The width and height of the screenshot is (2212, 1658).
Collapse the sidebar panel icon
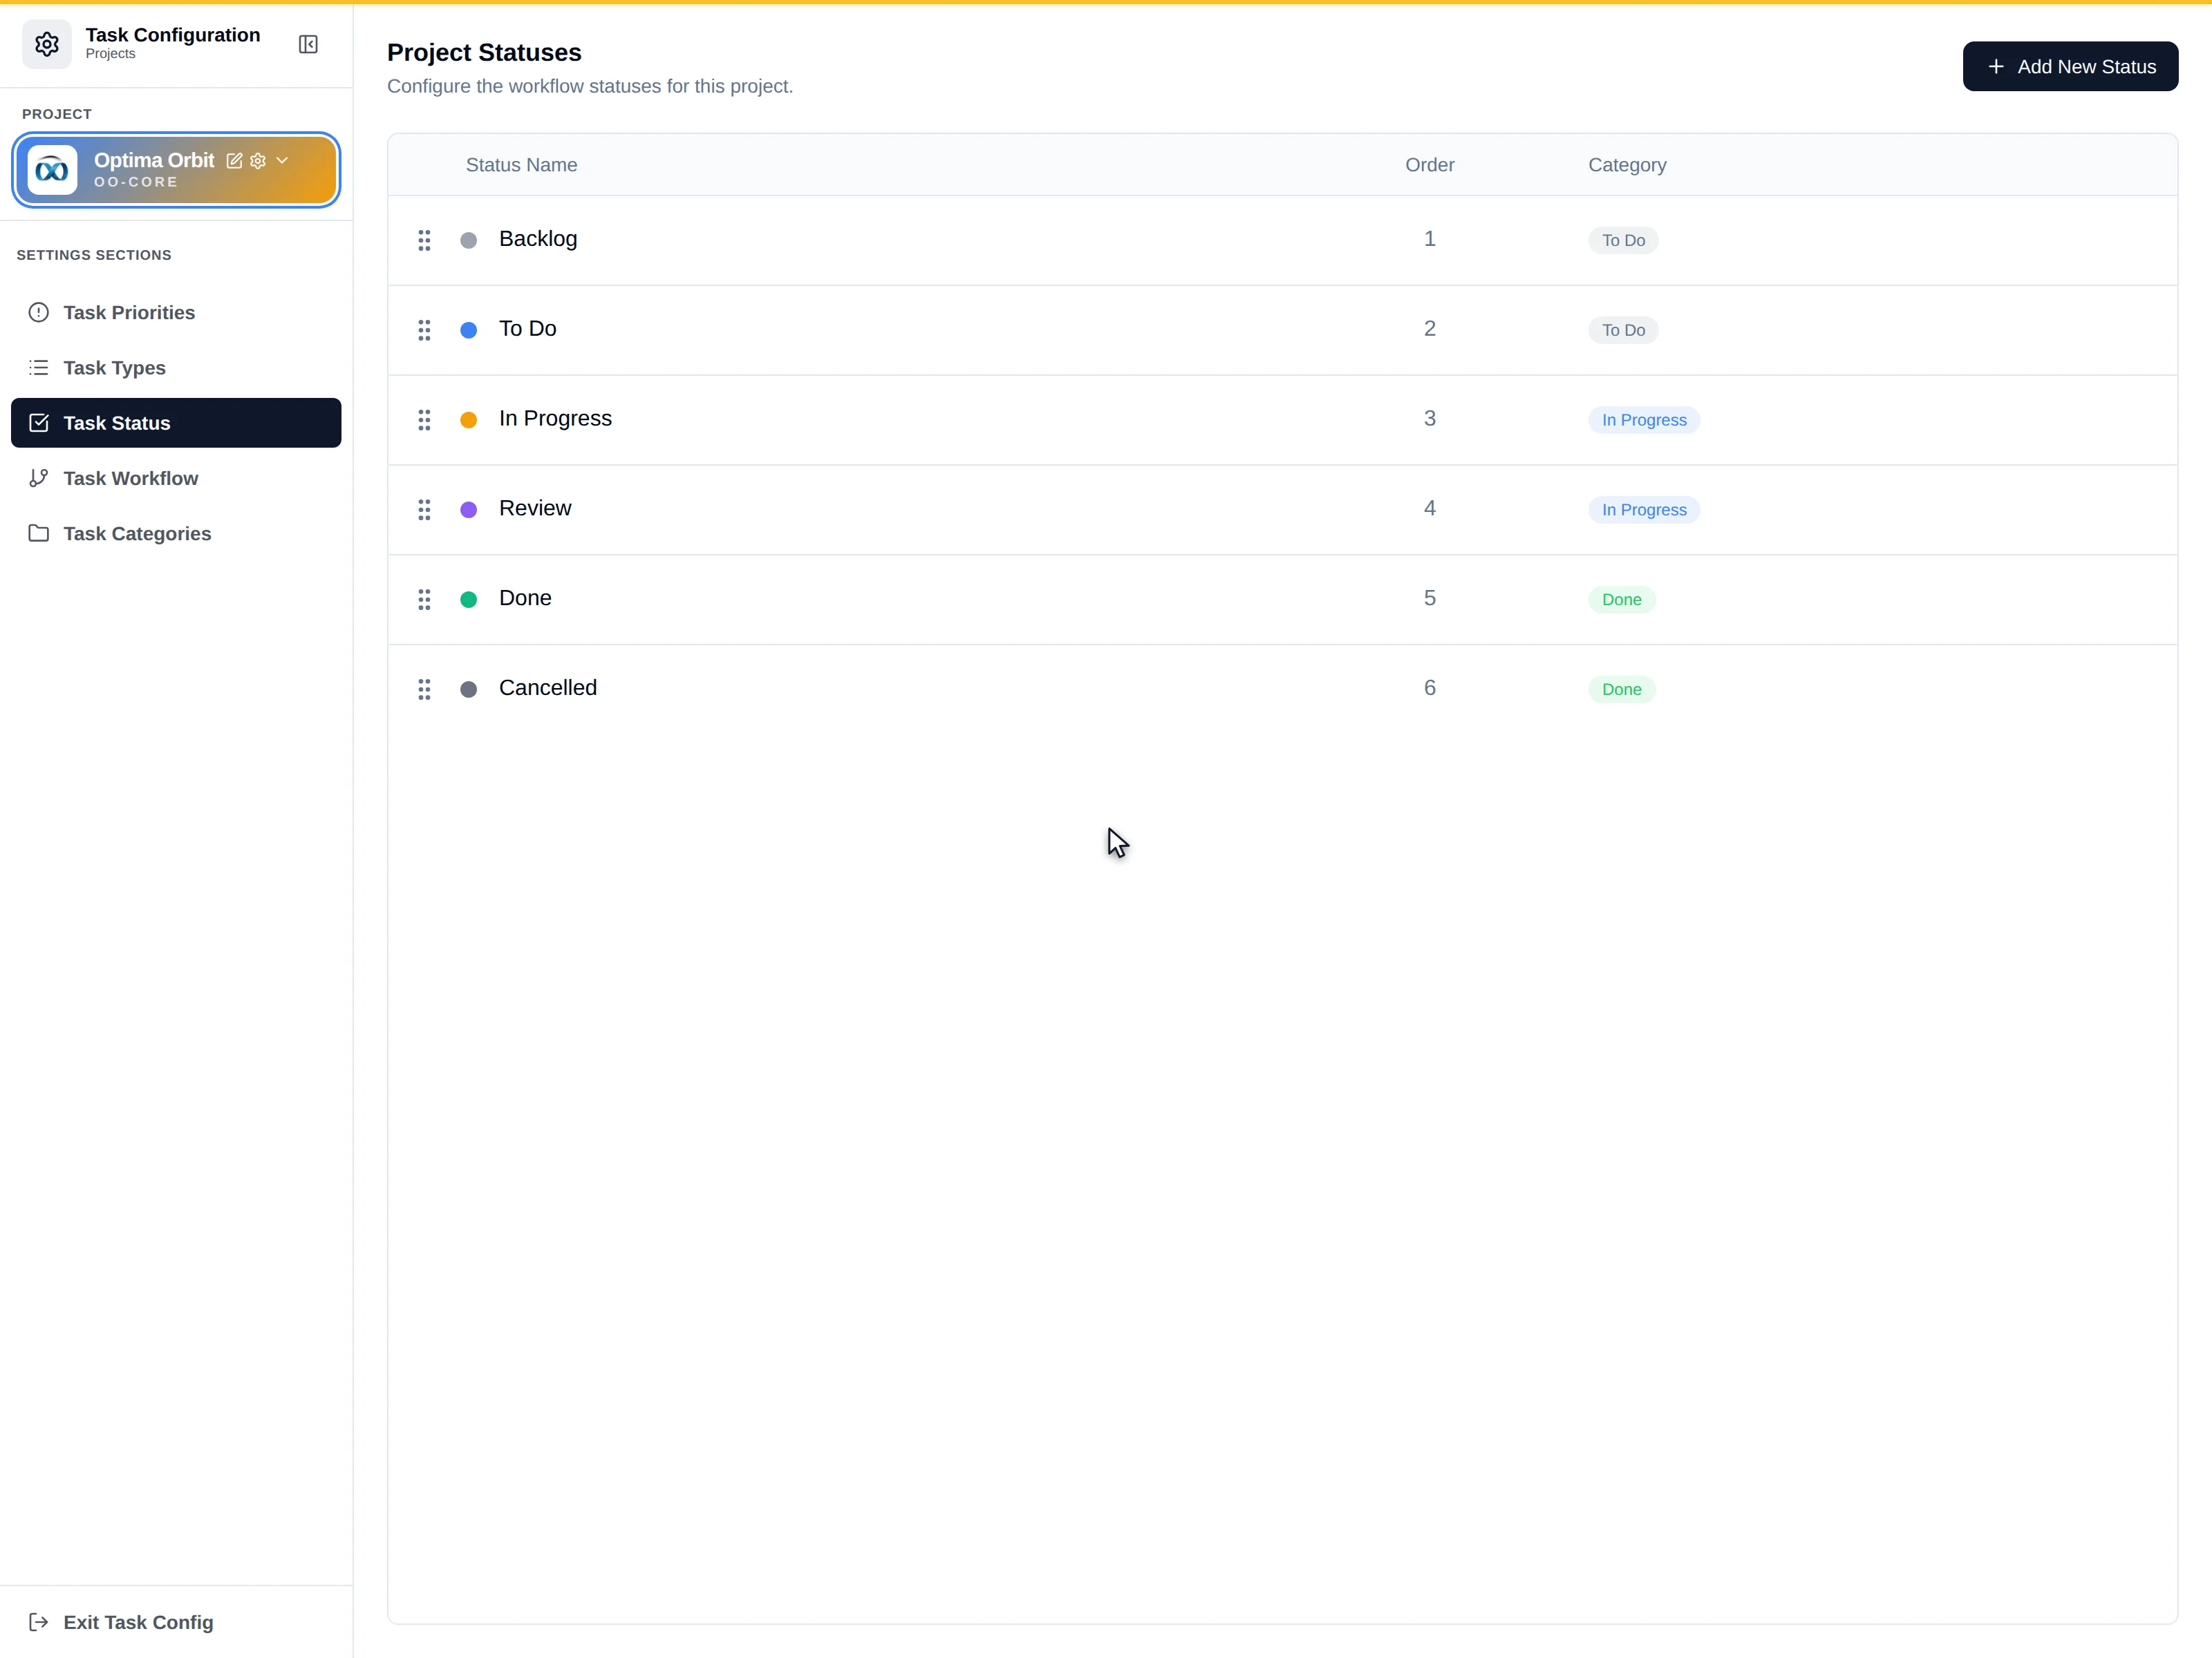(x=308, y=44)
